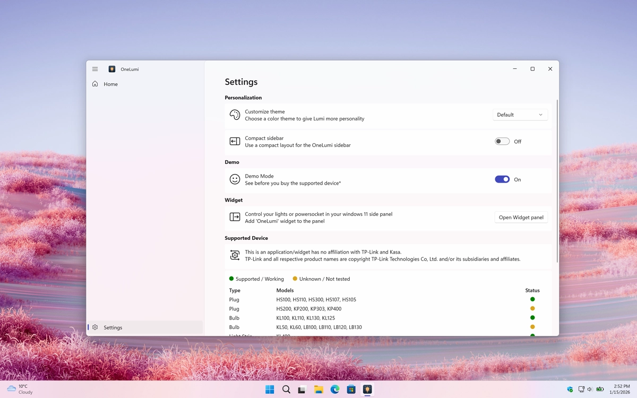Viewport: 637px width, 398px height.
Task: Click the Home house icon
Action: 95,84
